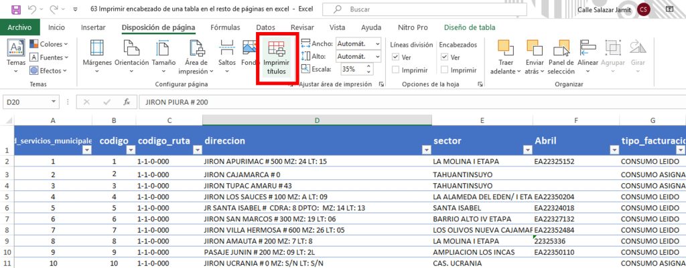Open the Colores theme colors menu

click(x=49, y=44)
